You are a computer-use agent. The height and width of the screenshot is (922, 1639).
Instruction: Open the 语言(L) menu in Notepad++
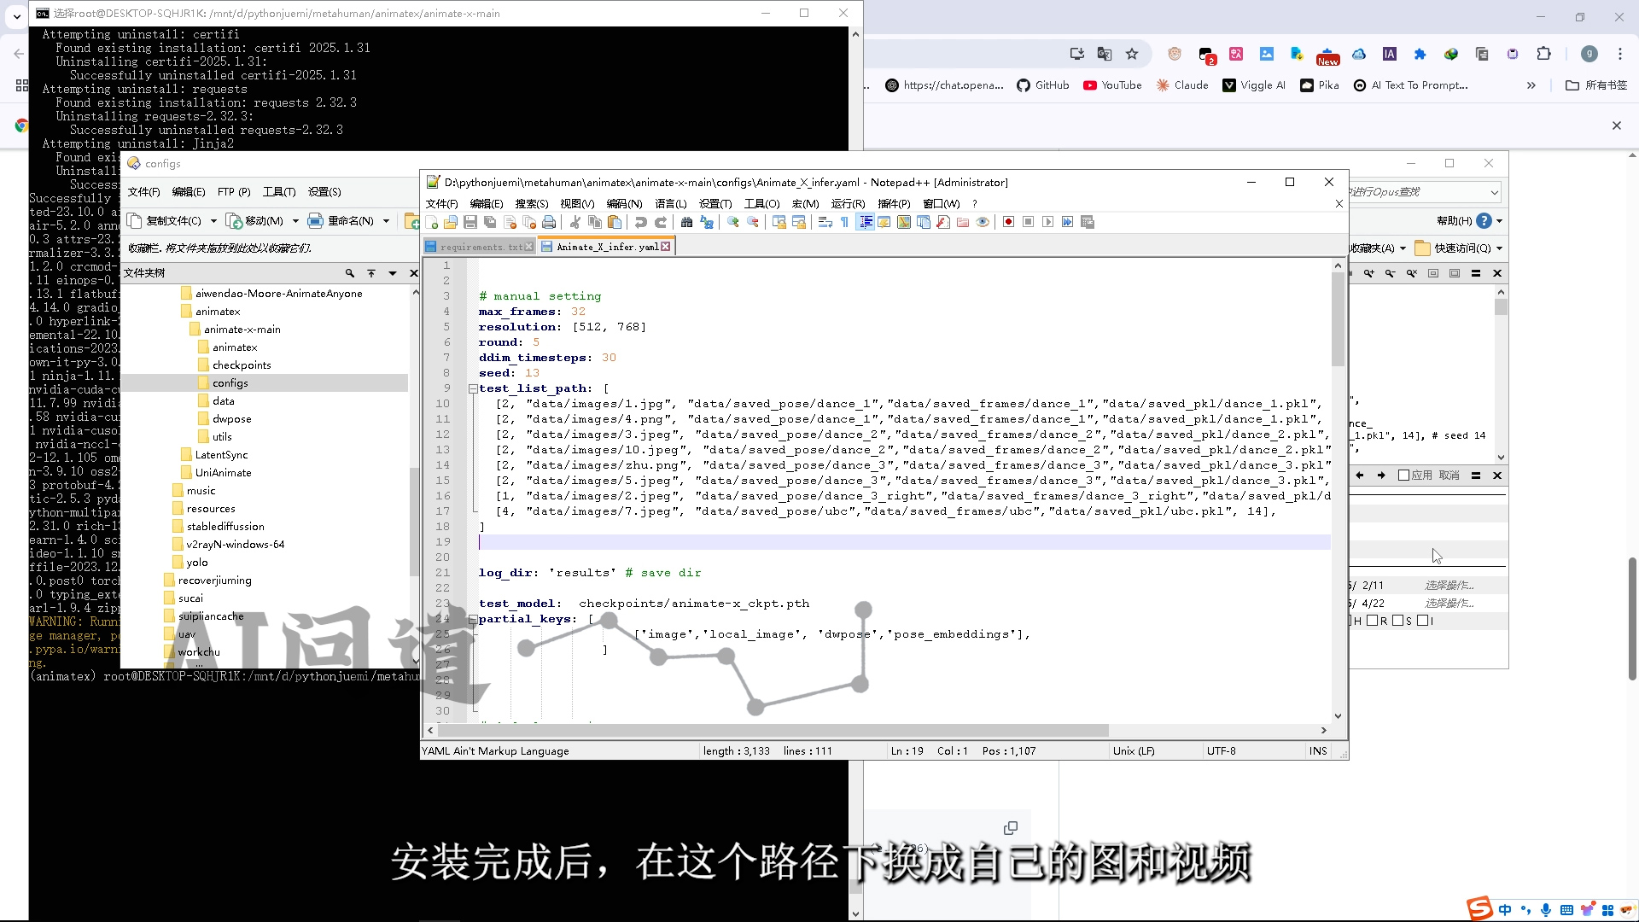(670, 204)
